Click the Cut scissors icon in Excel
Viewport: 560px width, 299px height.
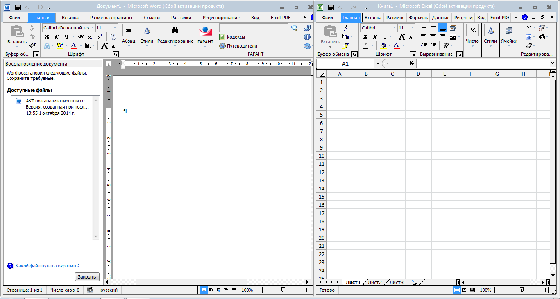pyautogui.click(x=345, y=28)
